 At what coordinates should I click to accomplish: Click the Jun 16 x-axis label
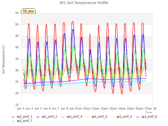pos(134,108)
